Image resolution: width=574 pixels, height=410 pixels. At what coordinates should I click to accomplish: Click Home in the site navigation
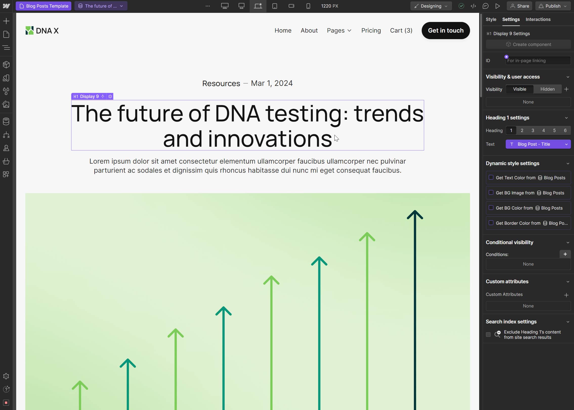283,31
